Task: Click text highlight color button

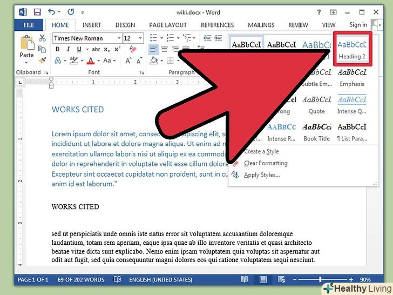Action: tap(74, 61)
